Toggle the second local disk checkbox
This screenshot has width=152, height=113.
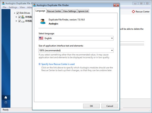20,21
